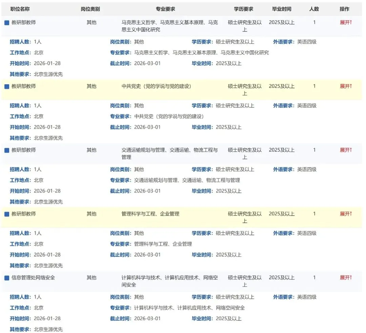Image resolution: width=366 pixels, height=333 pixels.
Task: Click the 人数 column header
Action: point(314,9)
